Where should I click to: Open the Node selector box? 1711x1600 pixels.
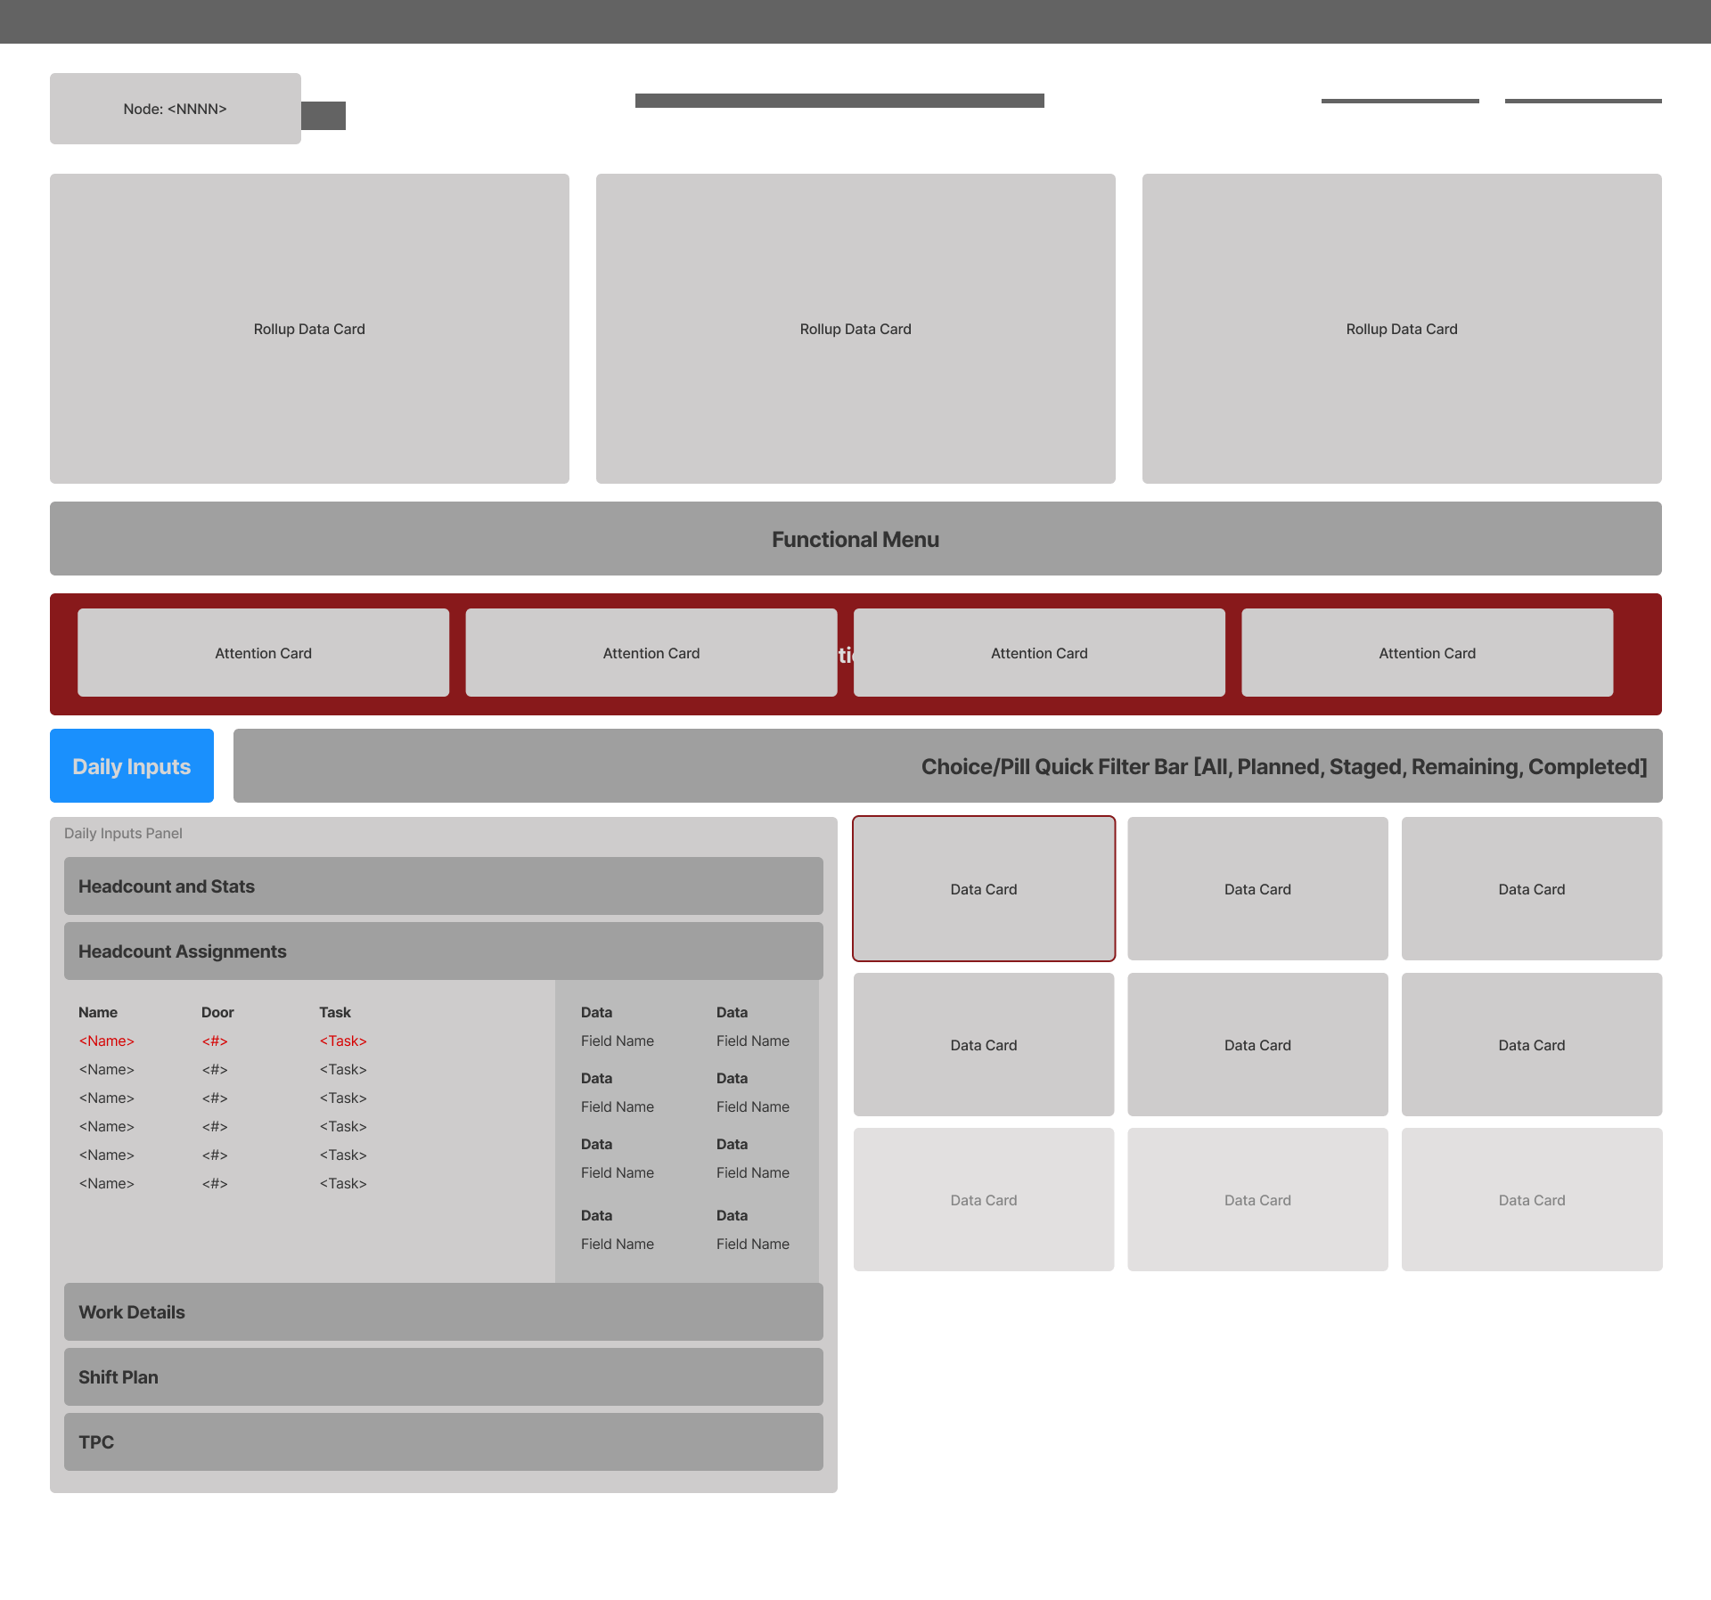175,108
